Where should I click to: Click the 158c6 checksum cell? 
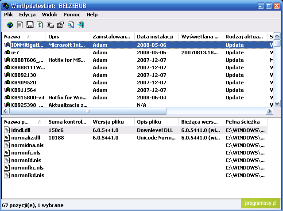56,130
